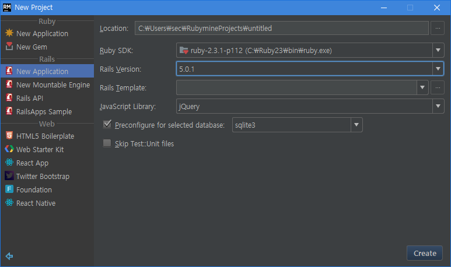Pick RailsApps Sample project type
Viewport: 451px width, 267px height.
[47, 111]
